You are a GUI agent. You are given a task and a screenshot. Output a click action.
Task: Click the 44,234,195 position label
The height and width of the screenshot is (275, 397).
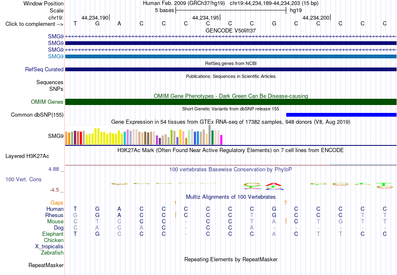tap(206, 17)
